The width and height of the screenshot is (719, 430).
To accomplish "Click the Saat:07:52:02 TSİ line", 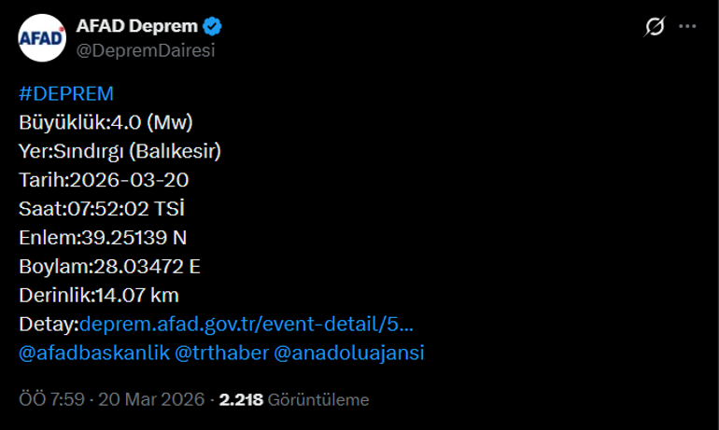I will [x=108, y=208].
